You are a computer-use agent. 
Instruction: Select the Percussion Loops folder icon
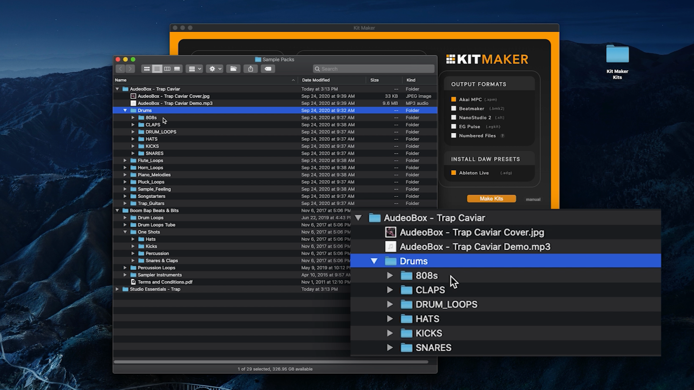[133, 268]
